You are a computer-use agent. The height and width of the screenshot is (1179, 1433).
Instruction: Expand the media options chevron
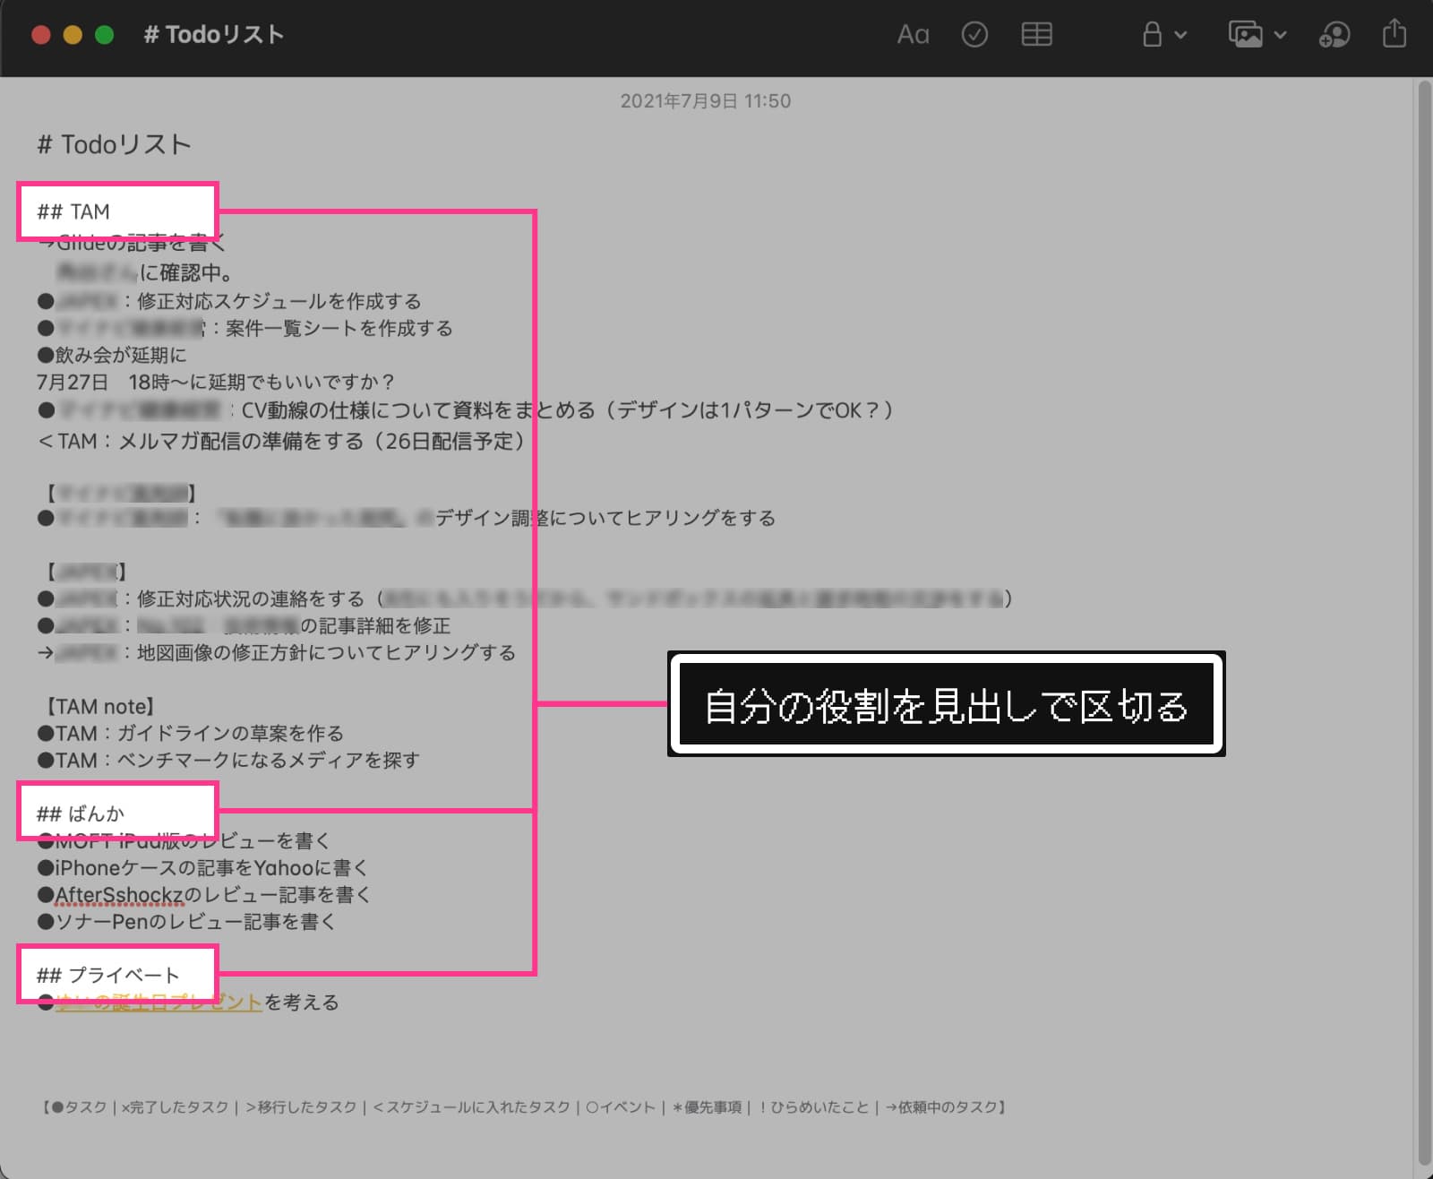pyautogui.click(x=1280, y=36)
